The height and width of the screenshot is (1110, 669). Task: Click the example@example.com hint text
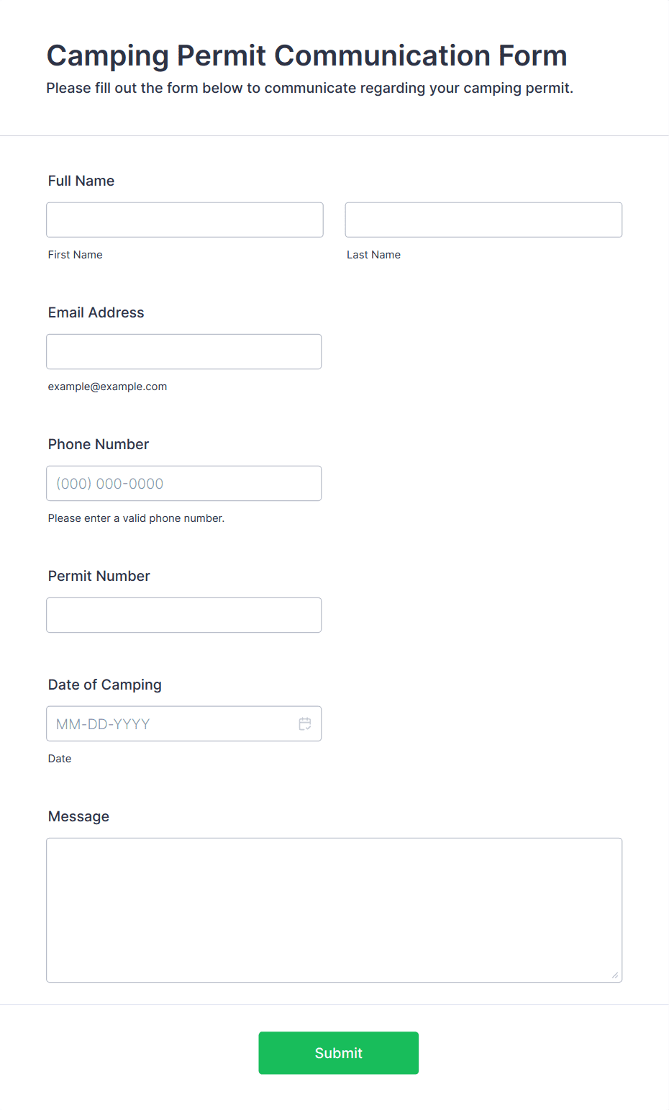pyautogui.click(x=108, y=387)
